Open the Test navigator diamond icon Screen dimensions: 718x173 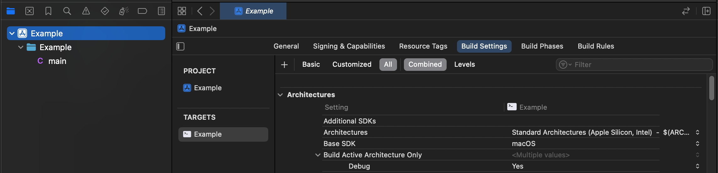pyautogui.click(x=105, y=11)
